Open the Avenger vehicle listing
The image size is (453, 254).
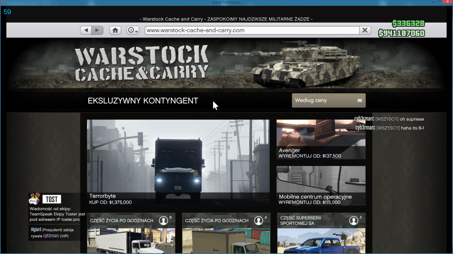pyautogui.click(x=321, y=139)
